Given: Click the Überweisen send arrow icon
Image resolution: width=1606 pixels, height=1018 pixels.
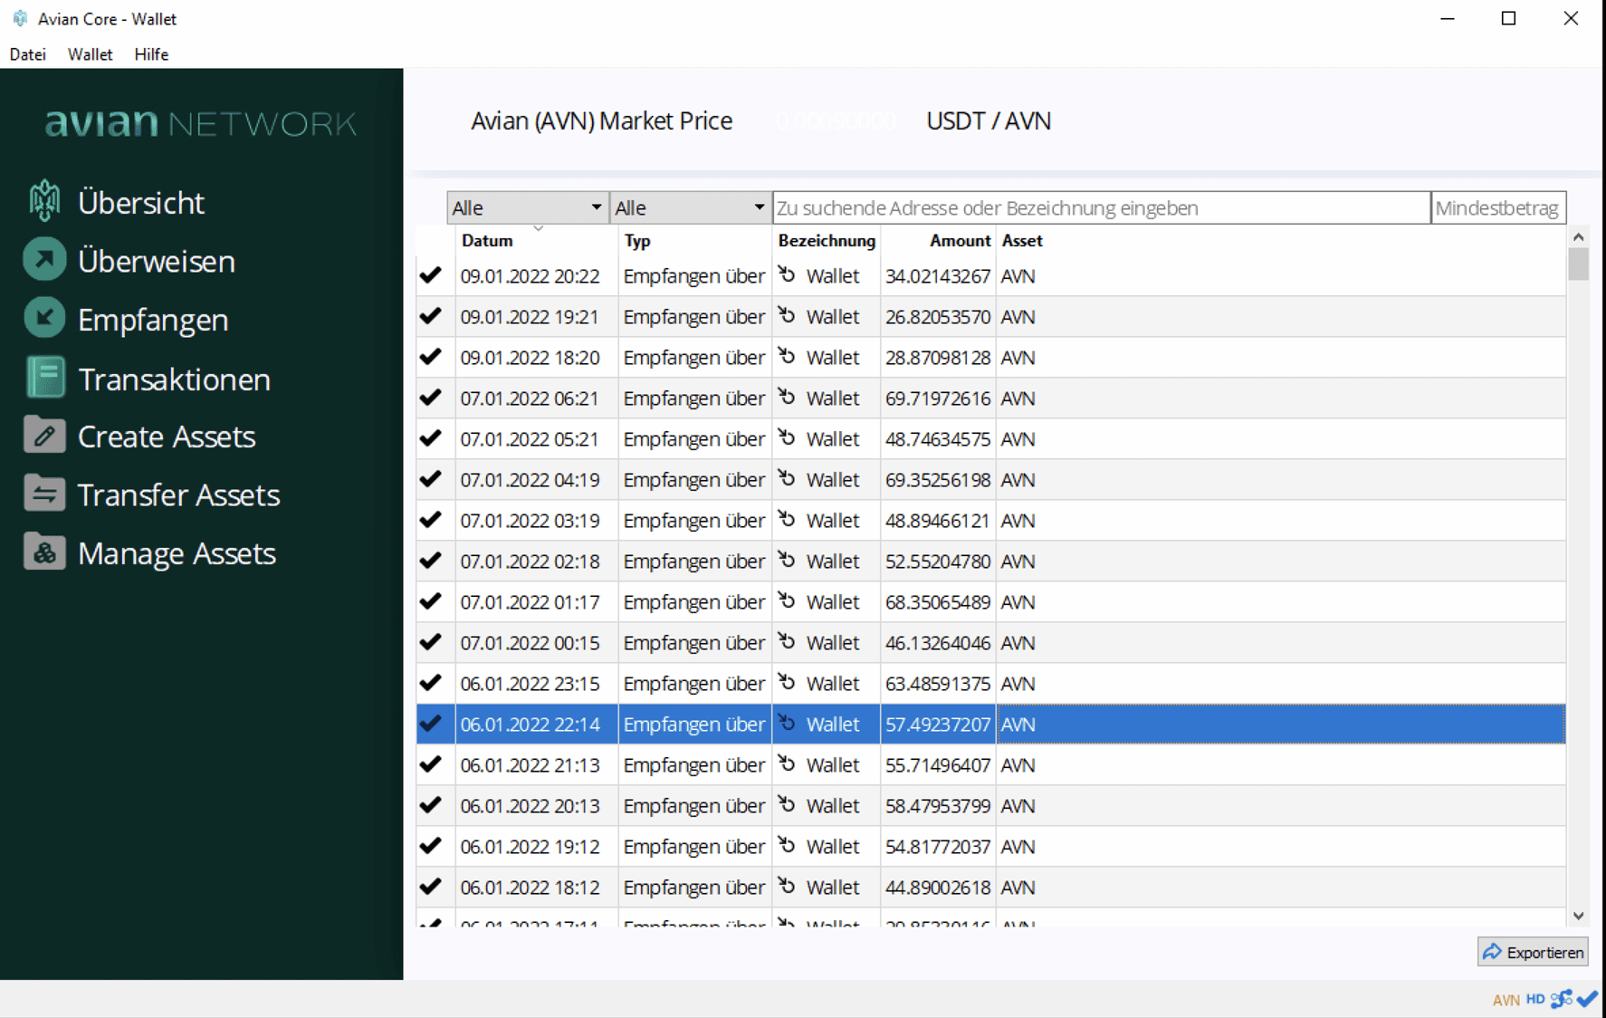Looking at the screenshot, I should point(44,260).
